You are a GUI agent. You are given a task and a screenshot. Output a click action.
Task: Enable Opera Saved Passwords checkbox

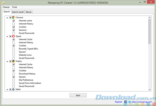(14, 58)
